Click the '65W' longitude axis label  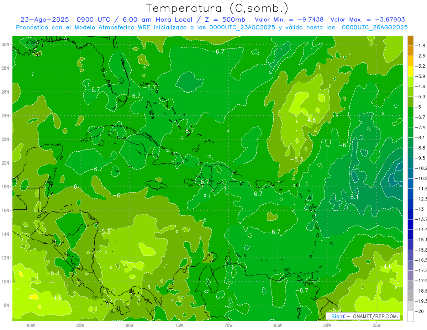[278, 326]
